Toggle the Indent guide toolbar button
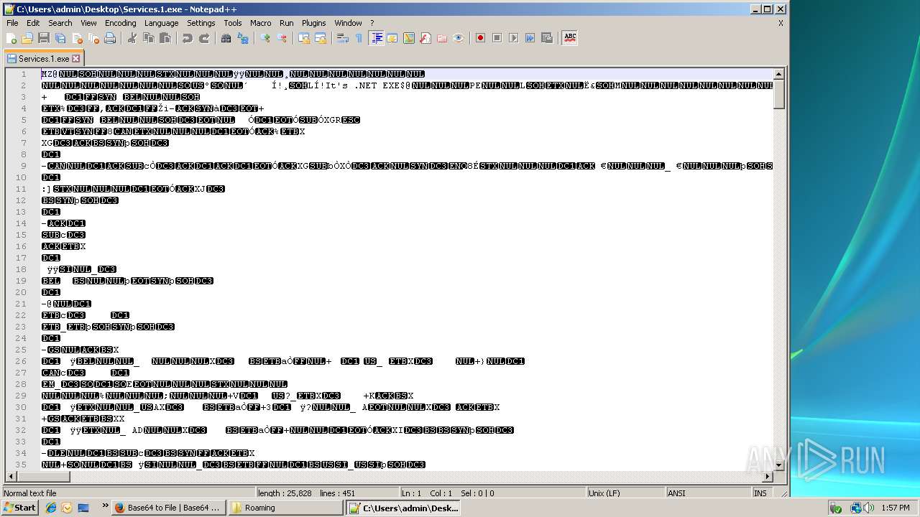This screenshot has width=920, height=517. [x=376, y=38]
